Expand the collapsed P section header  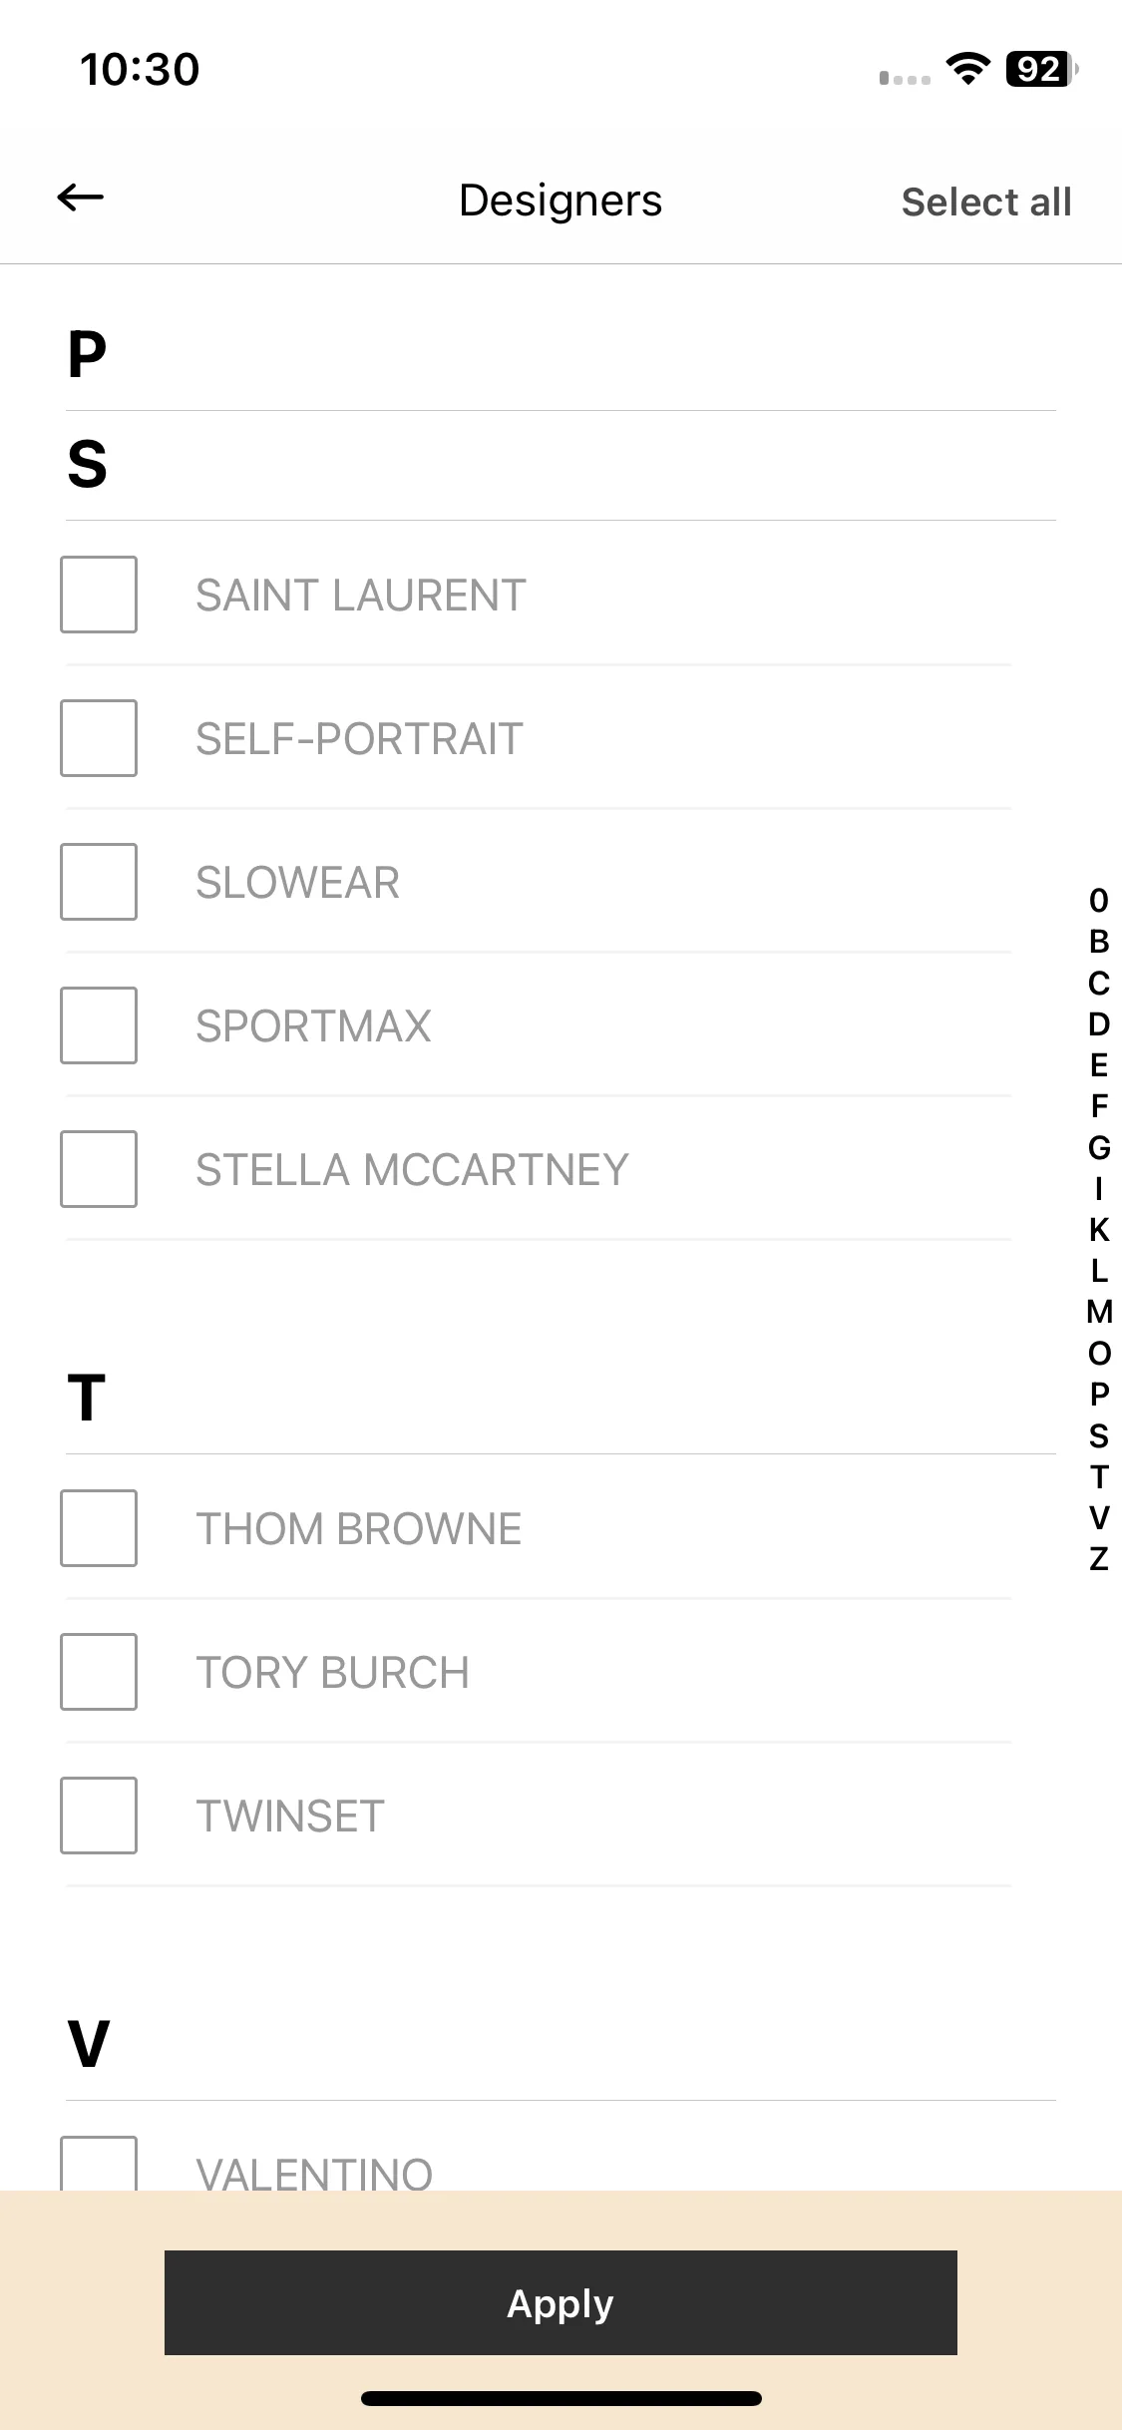click(561, 355)
